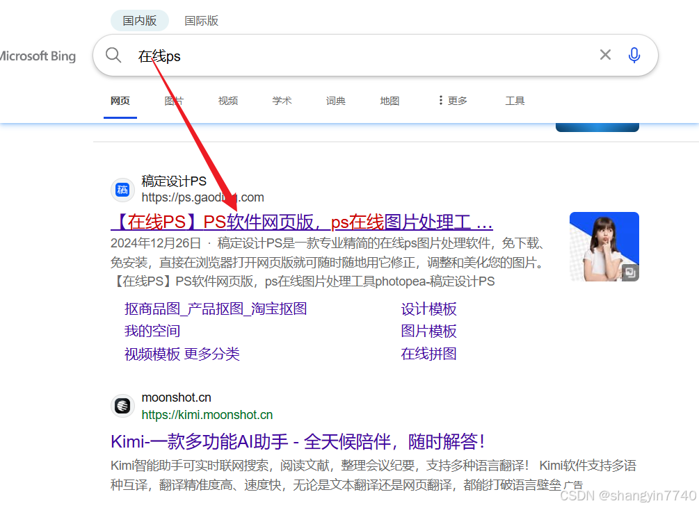Open the 工具 menu
Screen dimensions: 699x508
[x=515, y=101]
